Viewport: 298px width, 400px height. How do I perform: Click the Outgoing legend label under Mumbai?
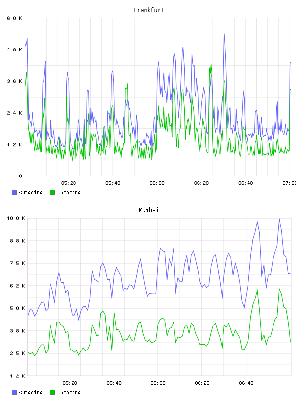point(30,393)
